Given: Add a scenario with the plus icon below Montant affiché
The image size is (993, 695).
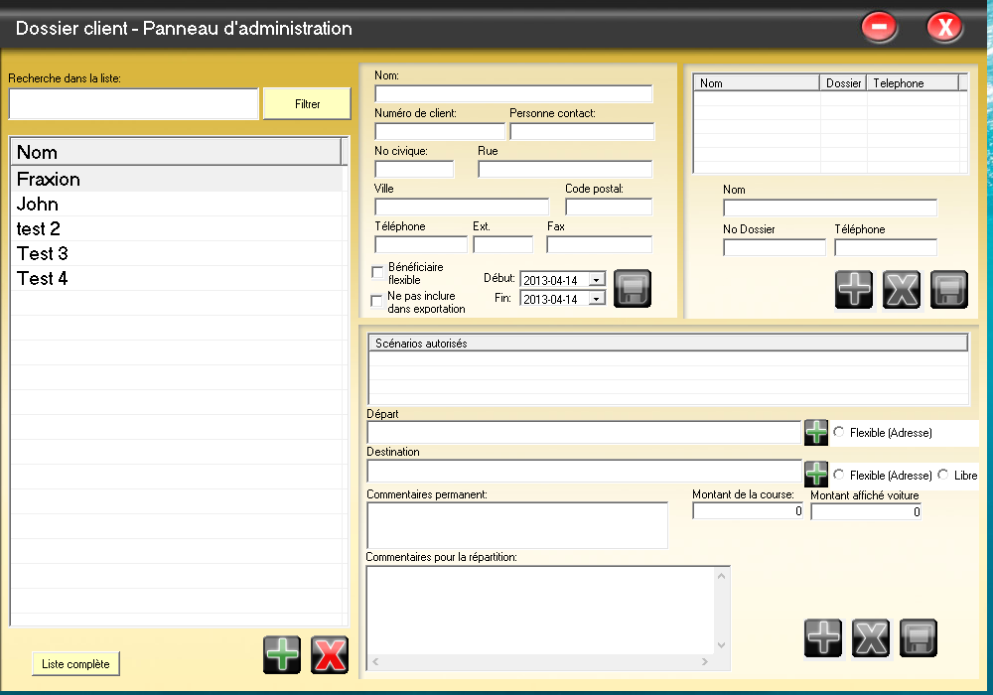Looking at the screenshot, I should click(823, 638).
